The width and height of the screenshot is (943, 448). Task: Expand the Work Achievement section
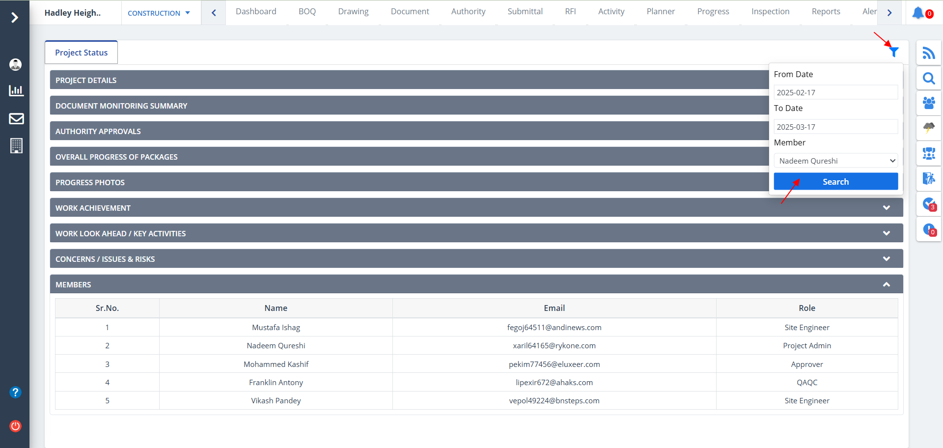(x=886, y=208)
